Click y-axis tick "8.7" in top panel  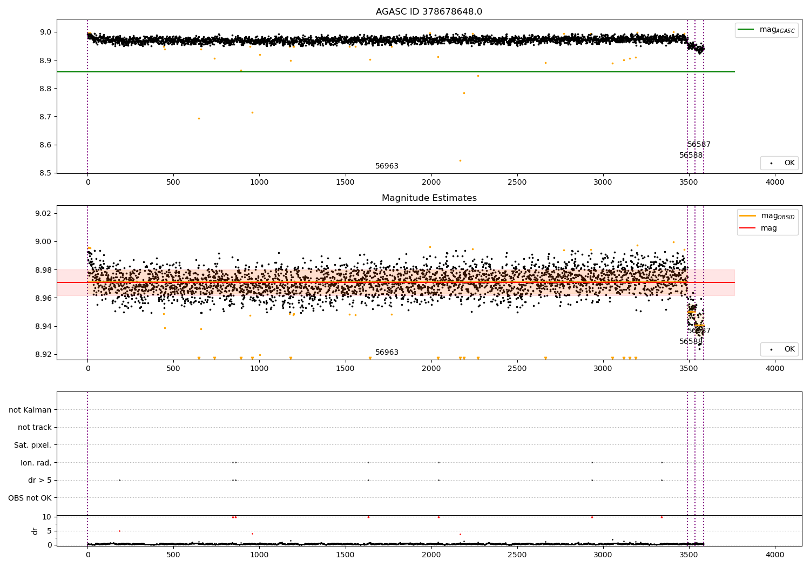pos(45,117)
